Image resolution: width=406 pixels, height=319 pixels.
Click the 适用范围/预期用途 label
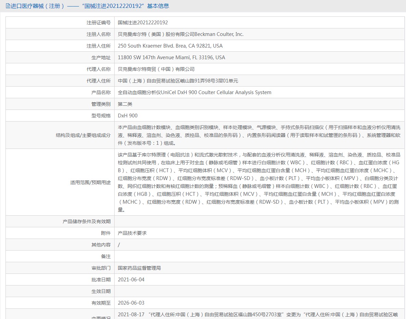click(90, 182)
